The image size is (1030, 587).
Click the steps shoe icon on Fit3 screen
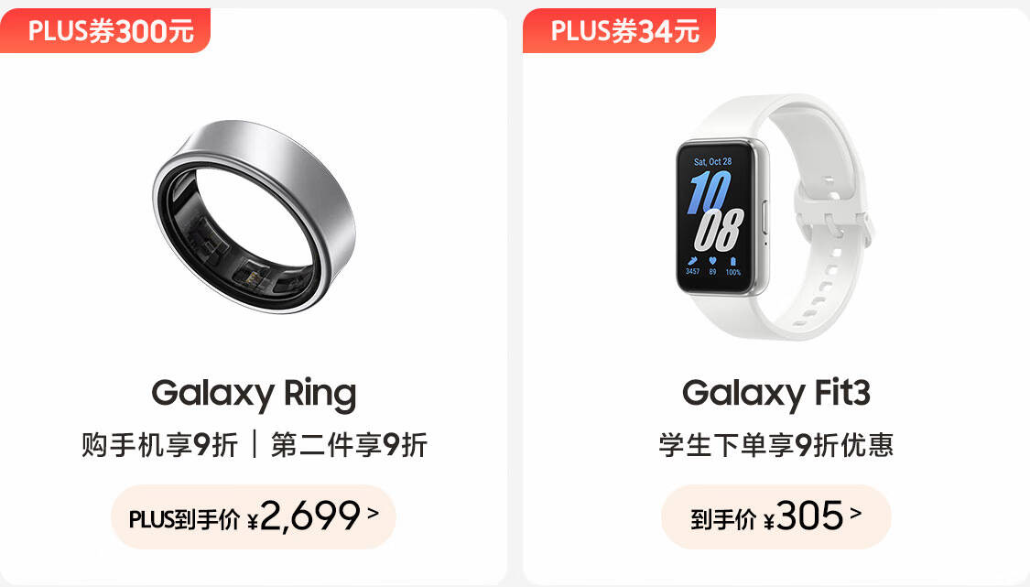692,261
